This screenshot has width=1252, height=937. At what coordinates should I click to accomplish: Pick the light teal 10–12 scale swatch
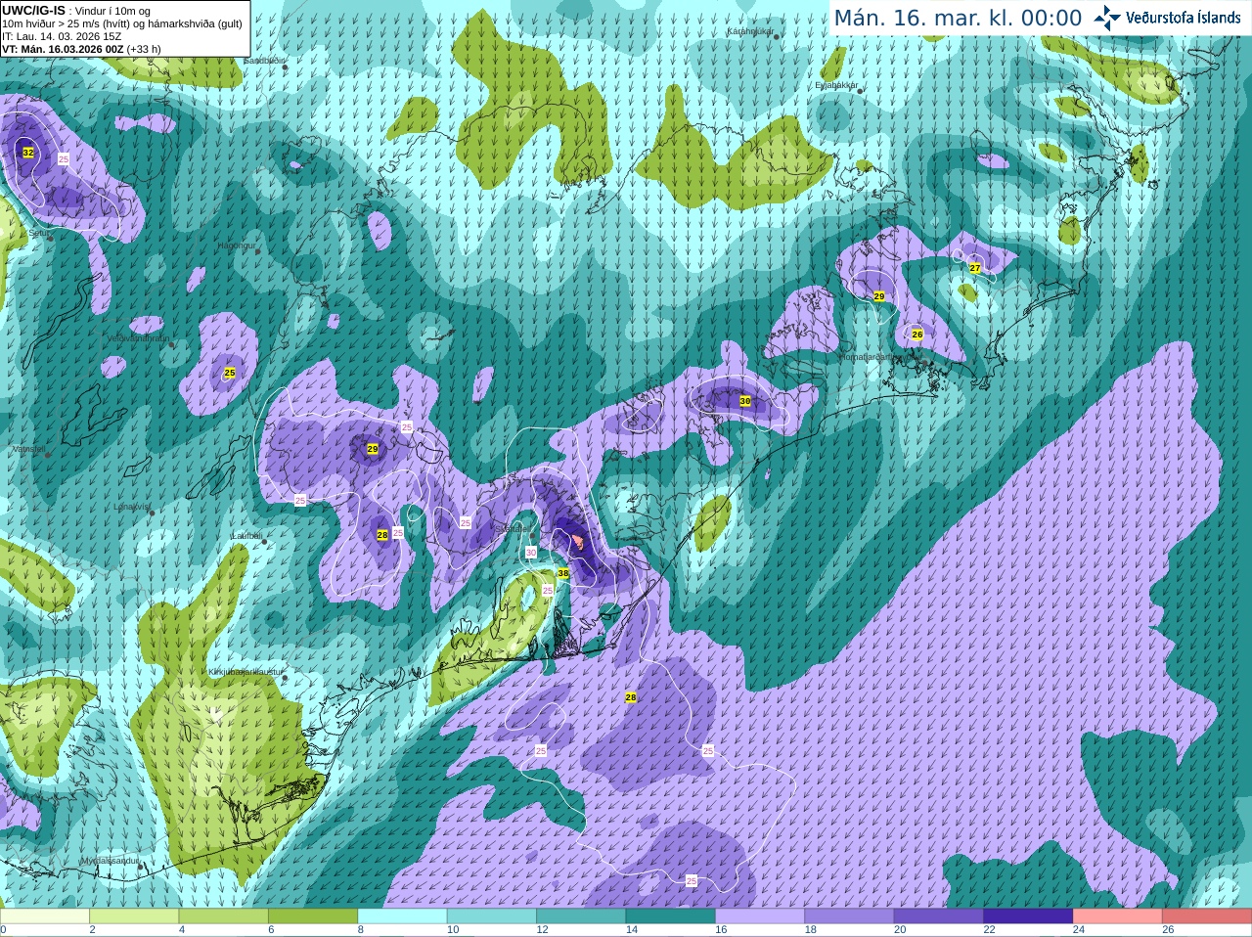(x=492, y=916)
